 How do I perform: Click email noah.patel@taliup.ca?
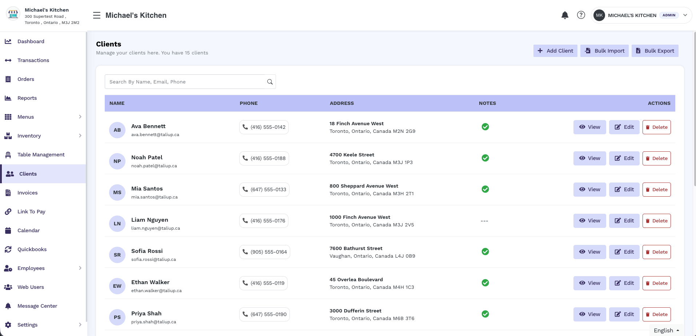click(x=154, y=166)
